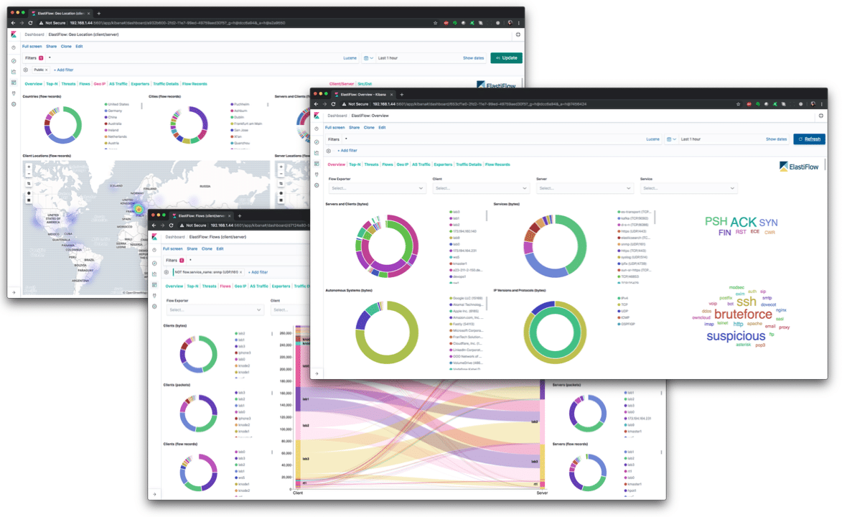Open Discover compass icon in Flows sidebar
Viewport: 842px width, 517px height.
click(154, 264)
